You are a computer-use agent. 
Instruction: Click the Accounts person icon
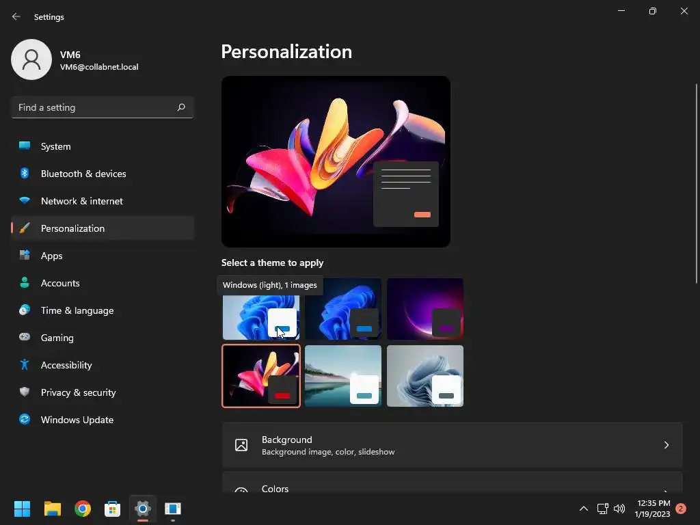tap(25, 282)
